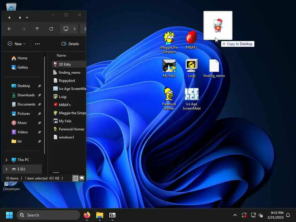Select Ice Age ScreenMate in file list
Screen dimensions: 296x222
pyautogui.click(x=69, y=89)
